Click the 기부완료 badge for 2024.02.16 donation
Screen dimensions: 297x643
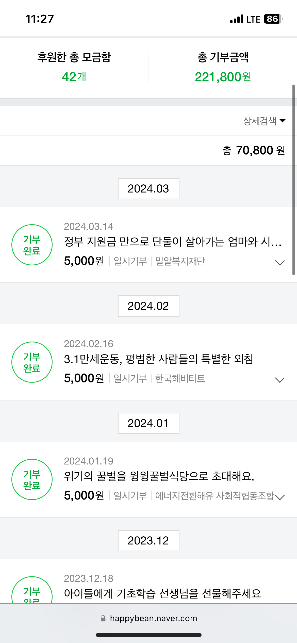[x=32, y=362]
